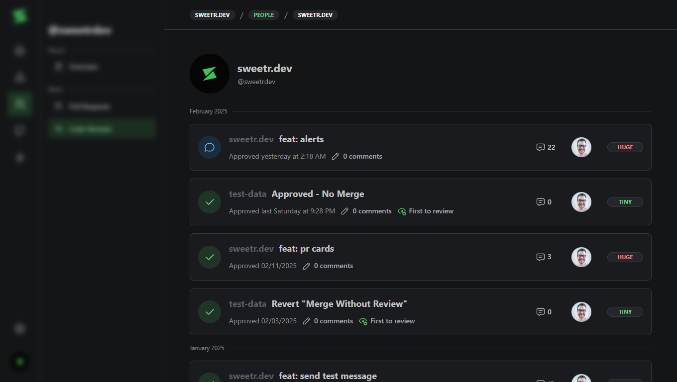
Task: Click the TINY badge on the Revert card
Action: (x=625, y=312)
